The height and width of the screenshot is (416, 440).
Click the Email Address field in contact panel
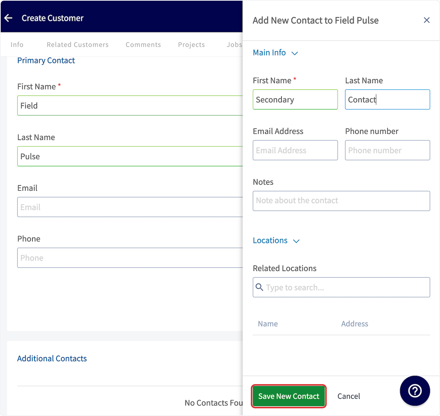(295, 150)
